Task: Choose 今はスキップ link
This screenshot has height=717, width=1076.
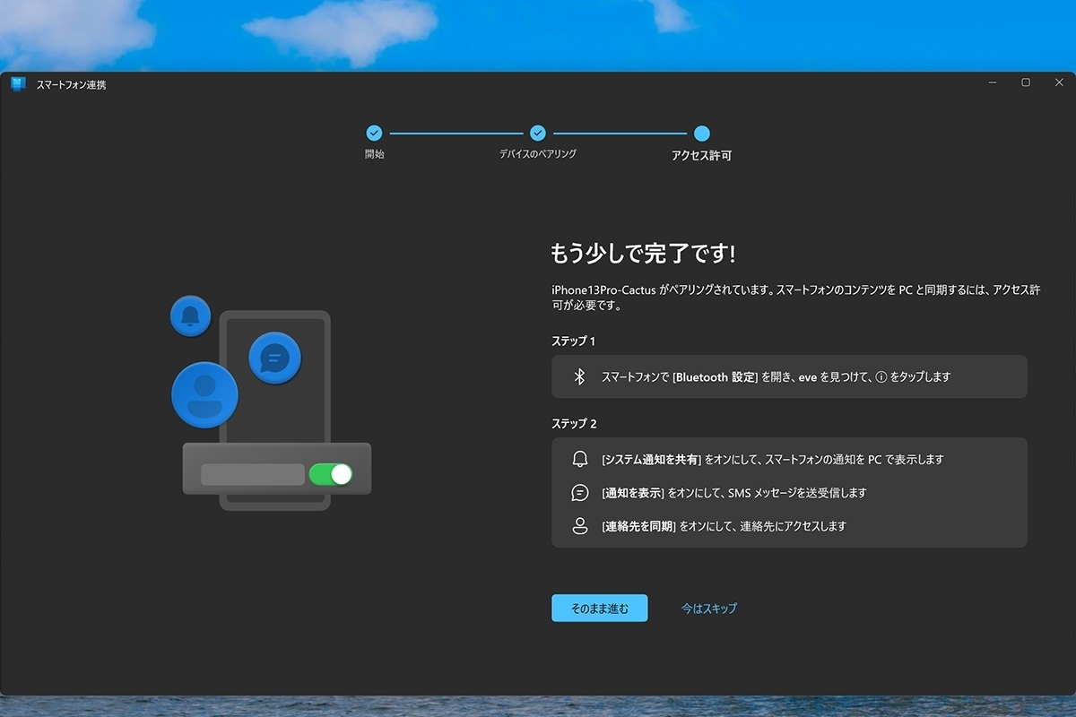Action: (x=708, y=608)
